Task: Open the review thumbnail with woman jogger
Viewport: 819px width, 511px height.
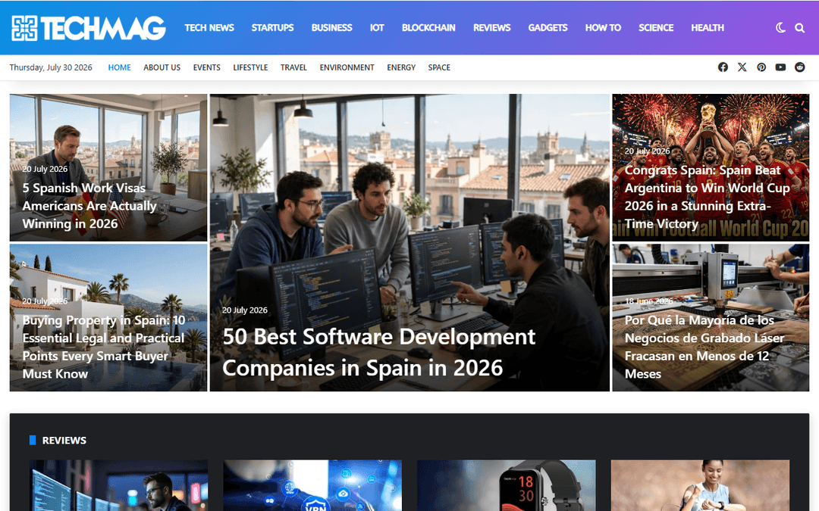Action: [700, 485]
